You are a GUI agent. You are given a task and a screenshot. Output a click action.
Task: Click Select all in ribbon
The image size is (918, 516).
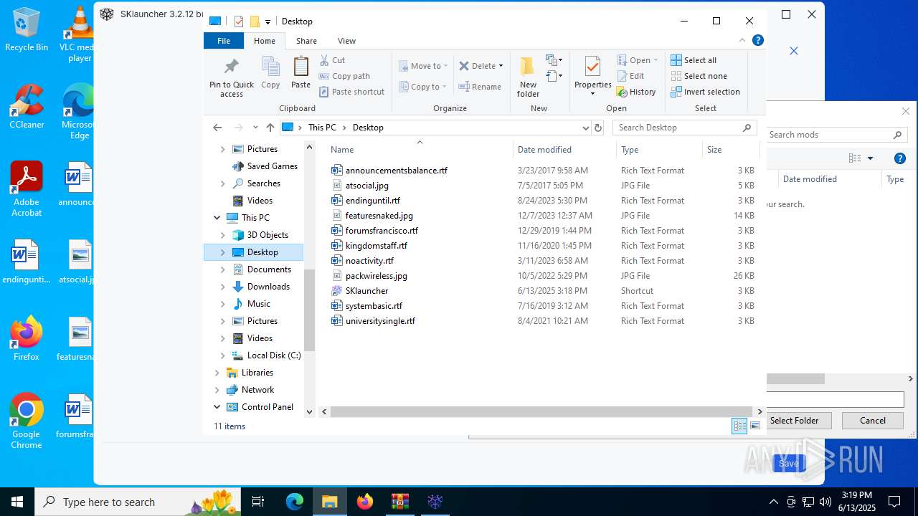point(694,60)
